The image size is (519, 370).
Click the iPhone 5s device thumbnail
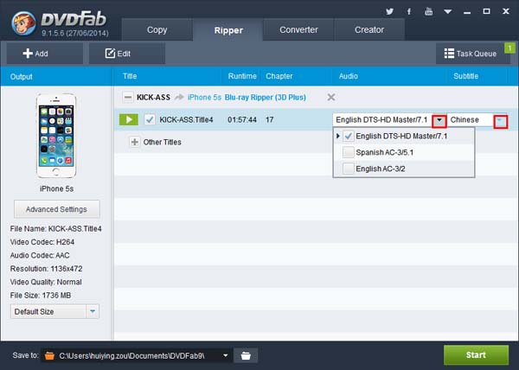point(56,136)
